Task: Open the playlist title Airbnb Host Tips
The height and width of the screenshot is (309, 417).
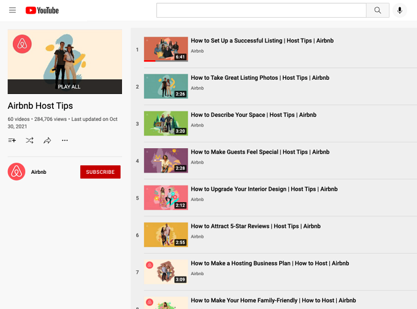Action: pyautogui.click(x=40, y=106)
